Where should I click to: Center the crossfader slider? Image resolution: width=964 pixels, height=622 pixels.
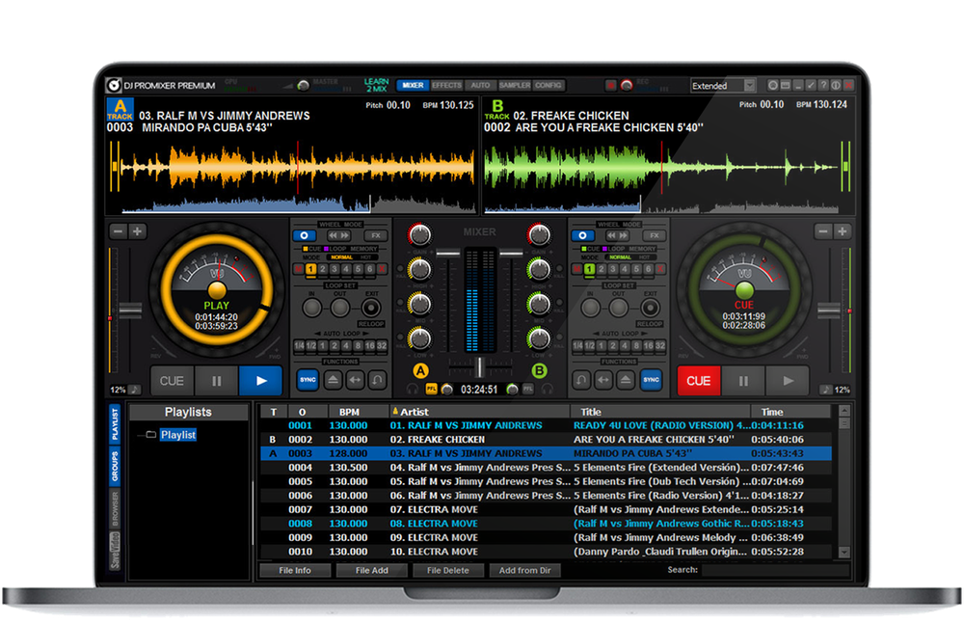pyautogui.click(x=479, y=367)
